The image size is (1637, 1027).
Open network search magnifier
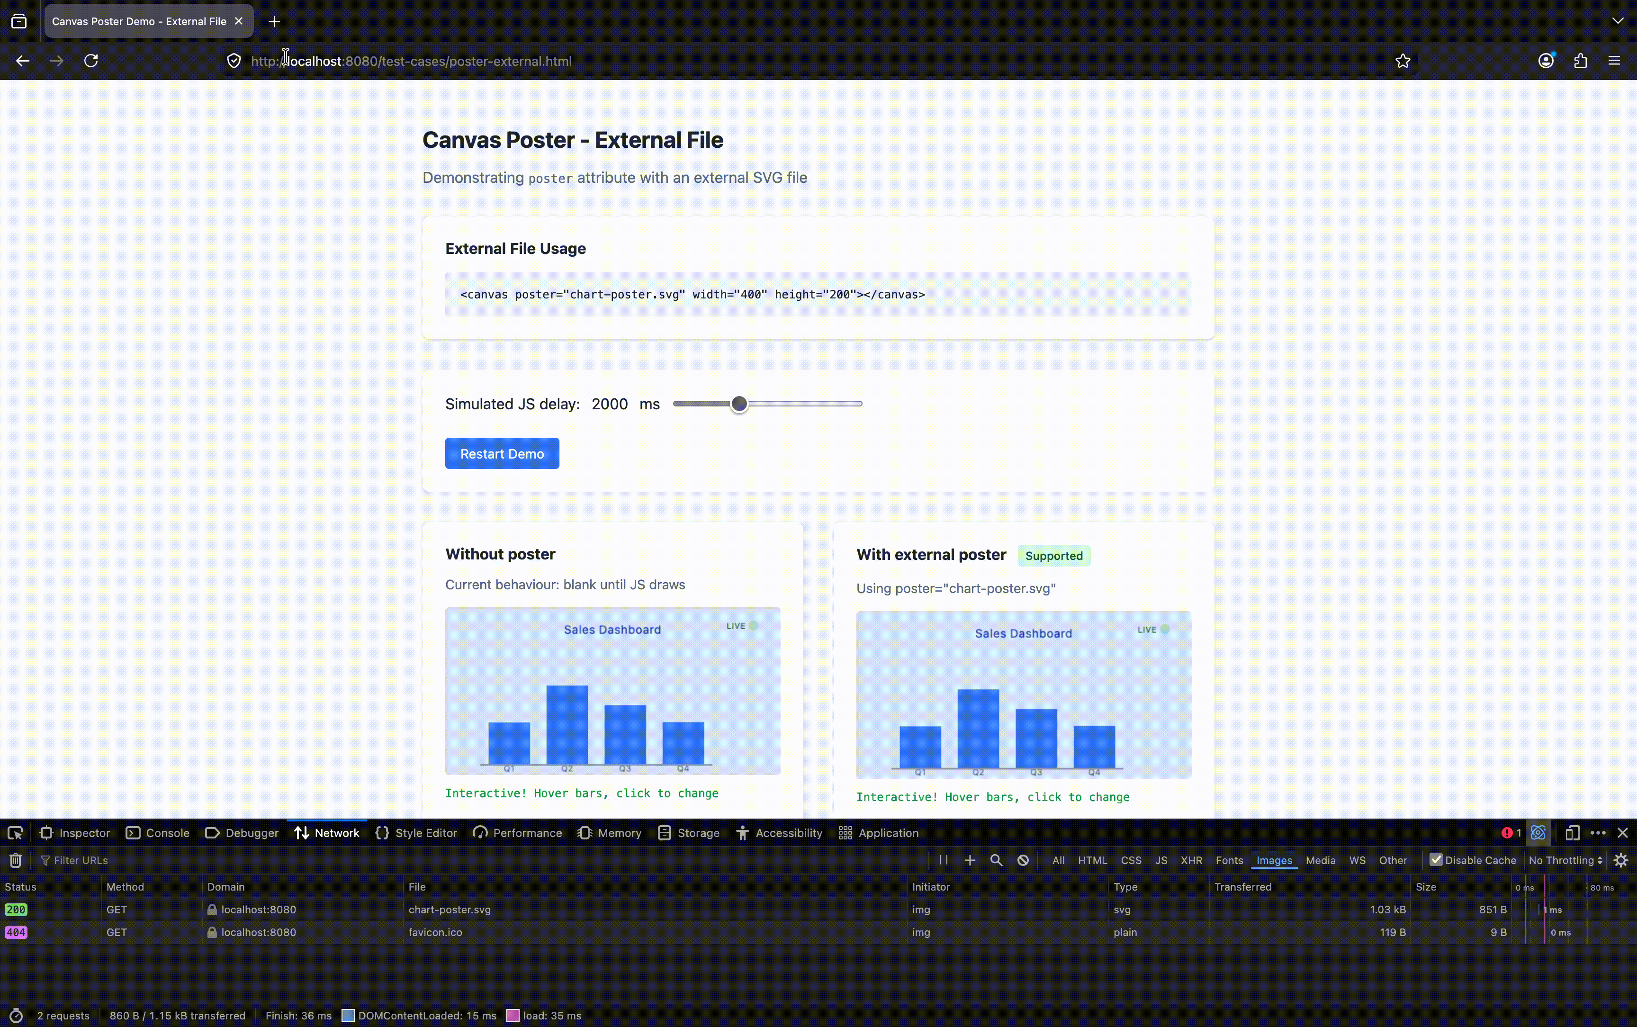[x=996, y=860]
